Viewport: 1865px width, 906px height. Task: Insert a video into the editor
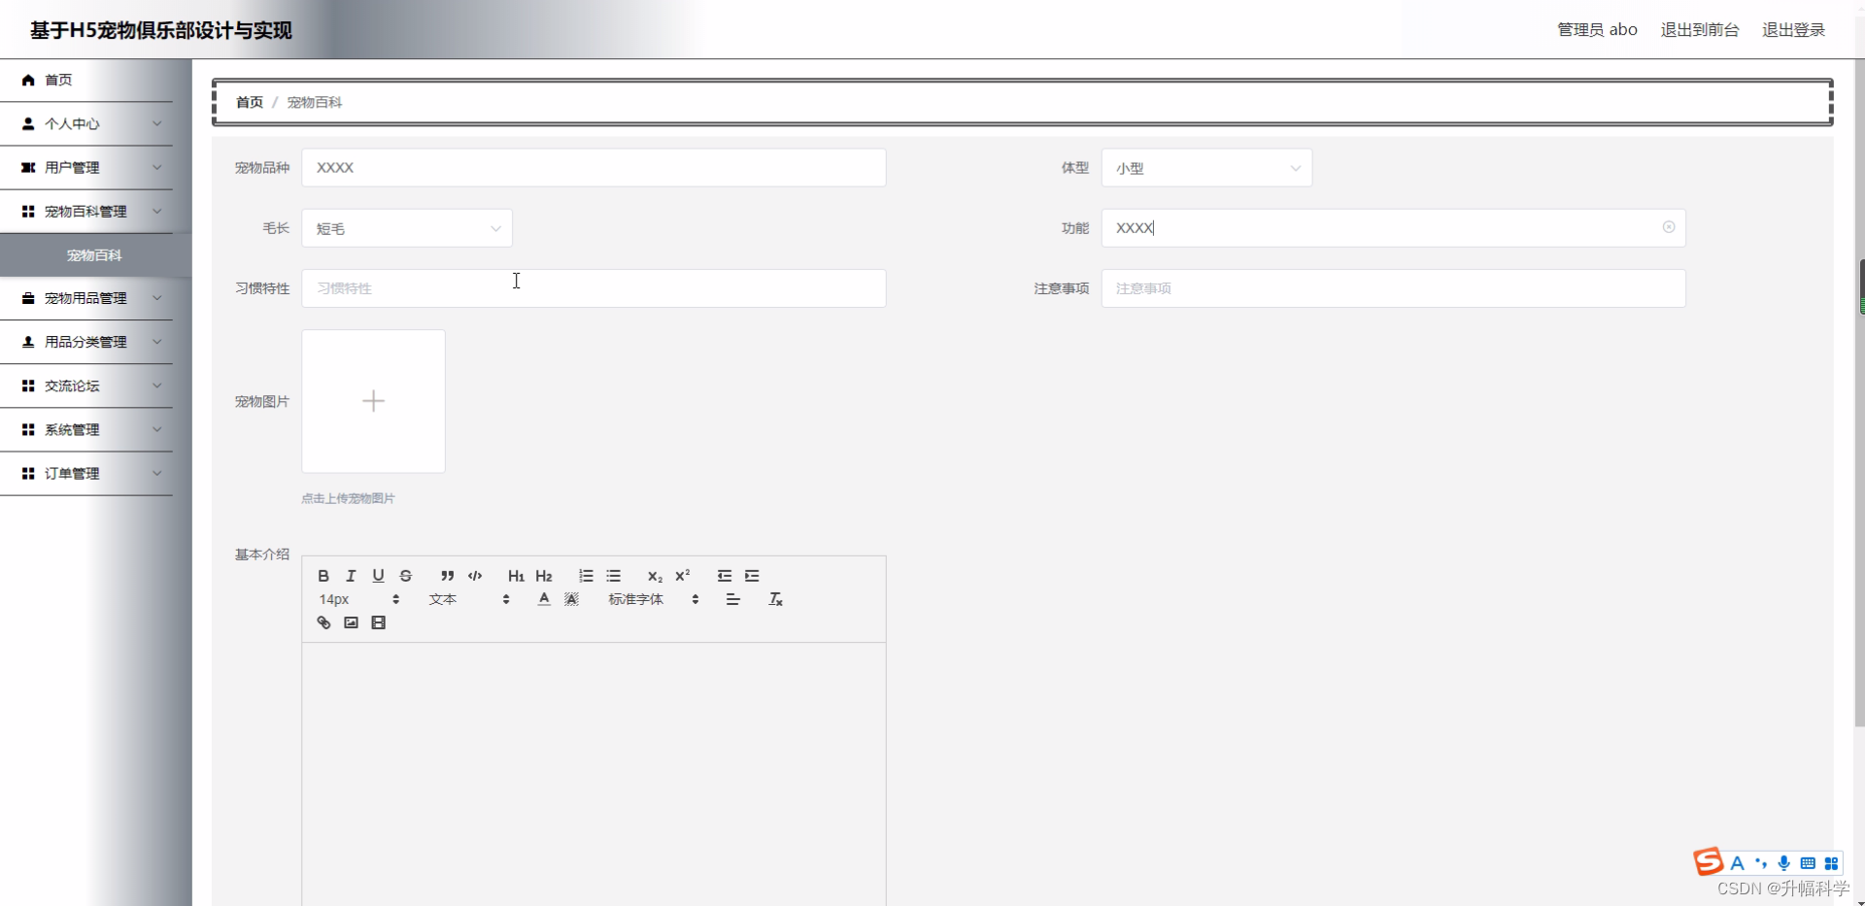(x=378, y=622)
